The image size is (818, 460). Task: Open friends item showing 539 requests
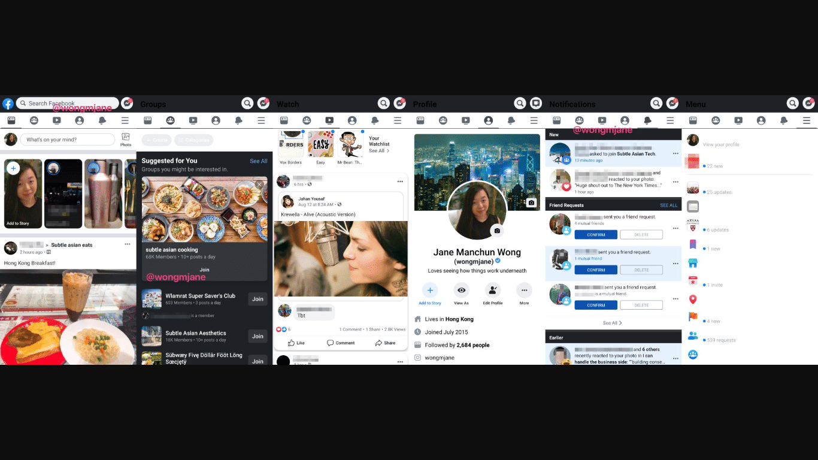pyautogui.click(x=693, y=336)
